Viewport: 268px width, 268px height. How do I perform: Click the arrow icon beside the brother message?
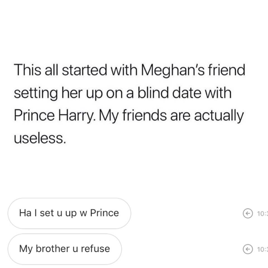(x=248, y=249)
